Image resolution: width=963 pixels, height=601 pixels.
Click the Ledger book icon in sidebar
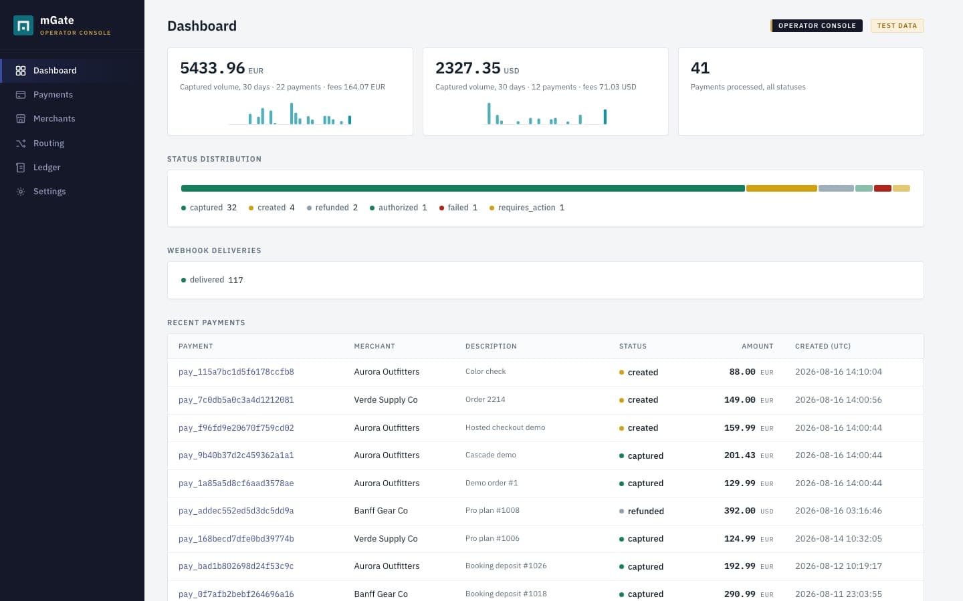click(x=21, y=168)
